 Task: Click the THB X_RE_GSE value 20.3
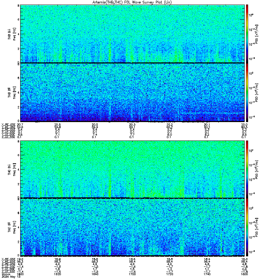pyautogui.click(x=132, y=125)
